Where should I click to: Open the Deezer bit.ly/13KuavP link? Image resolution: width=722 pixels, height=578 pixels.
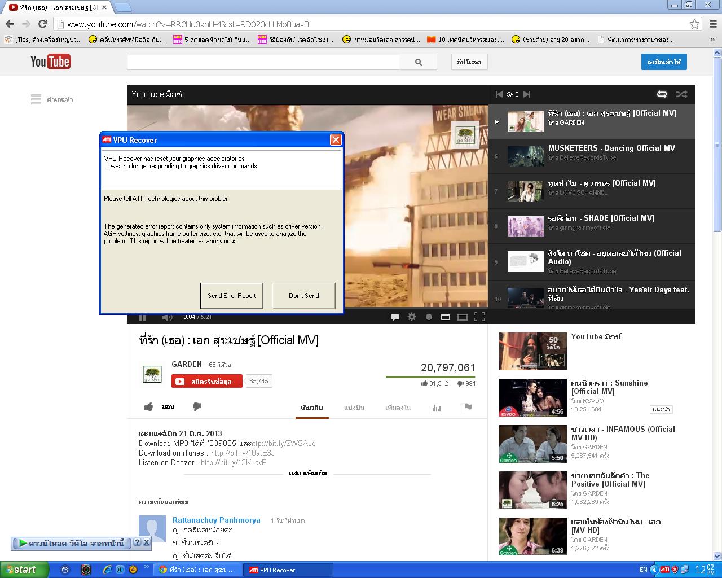(x=234, y=462)
